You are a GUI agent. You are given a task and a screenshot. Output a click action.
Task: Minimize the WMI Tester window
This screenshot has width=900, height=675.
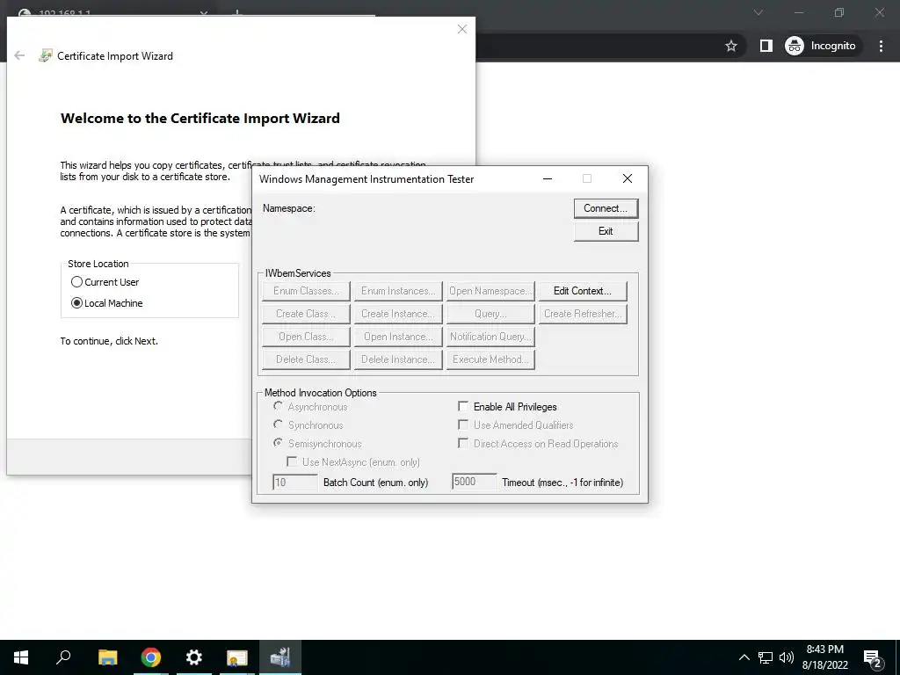(548, 179)
